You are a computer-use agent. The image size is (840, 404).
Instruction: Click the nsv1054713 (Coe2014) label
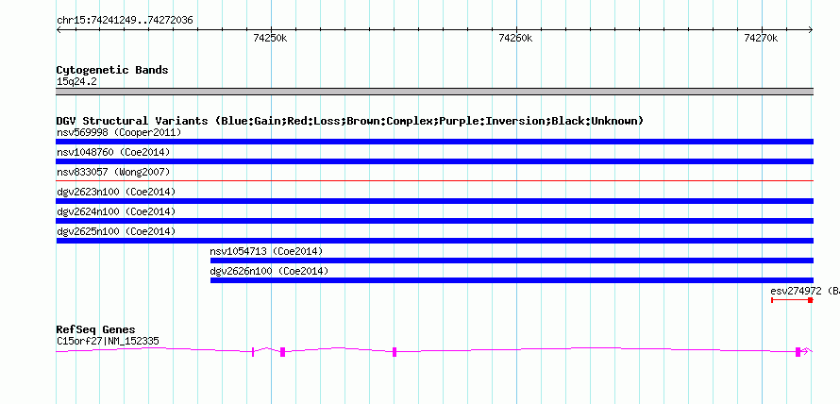(x=267, y=251)
